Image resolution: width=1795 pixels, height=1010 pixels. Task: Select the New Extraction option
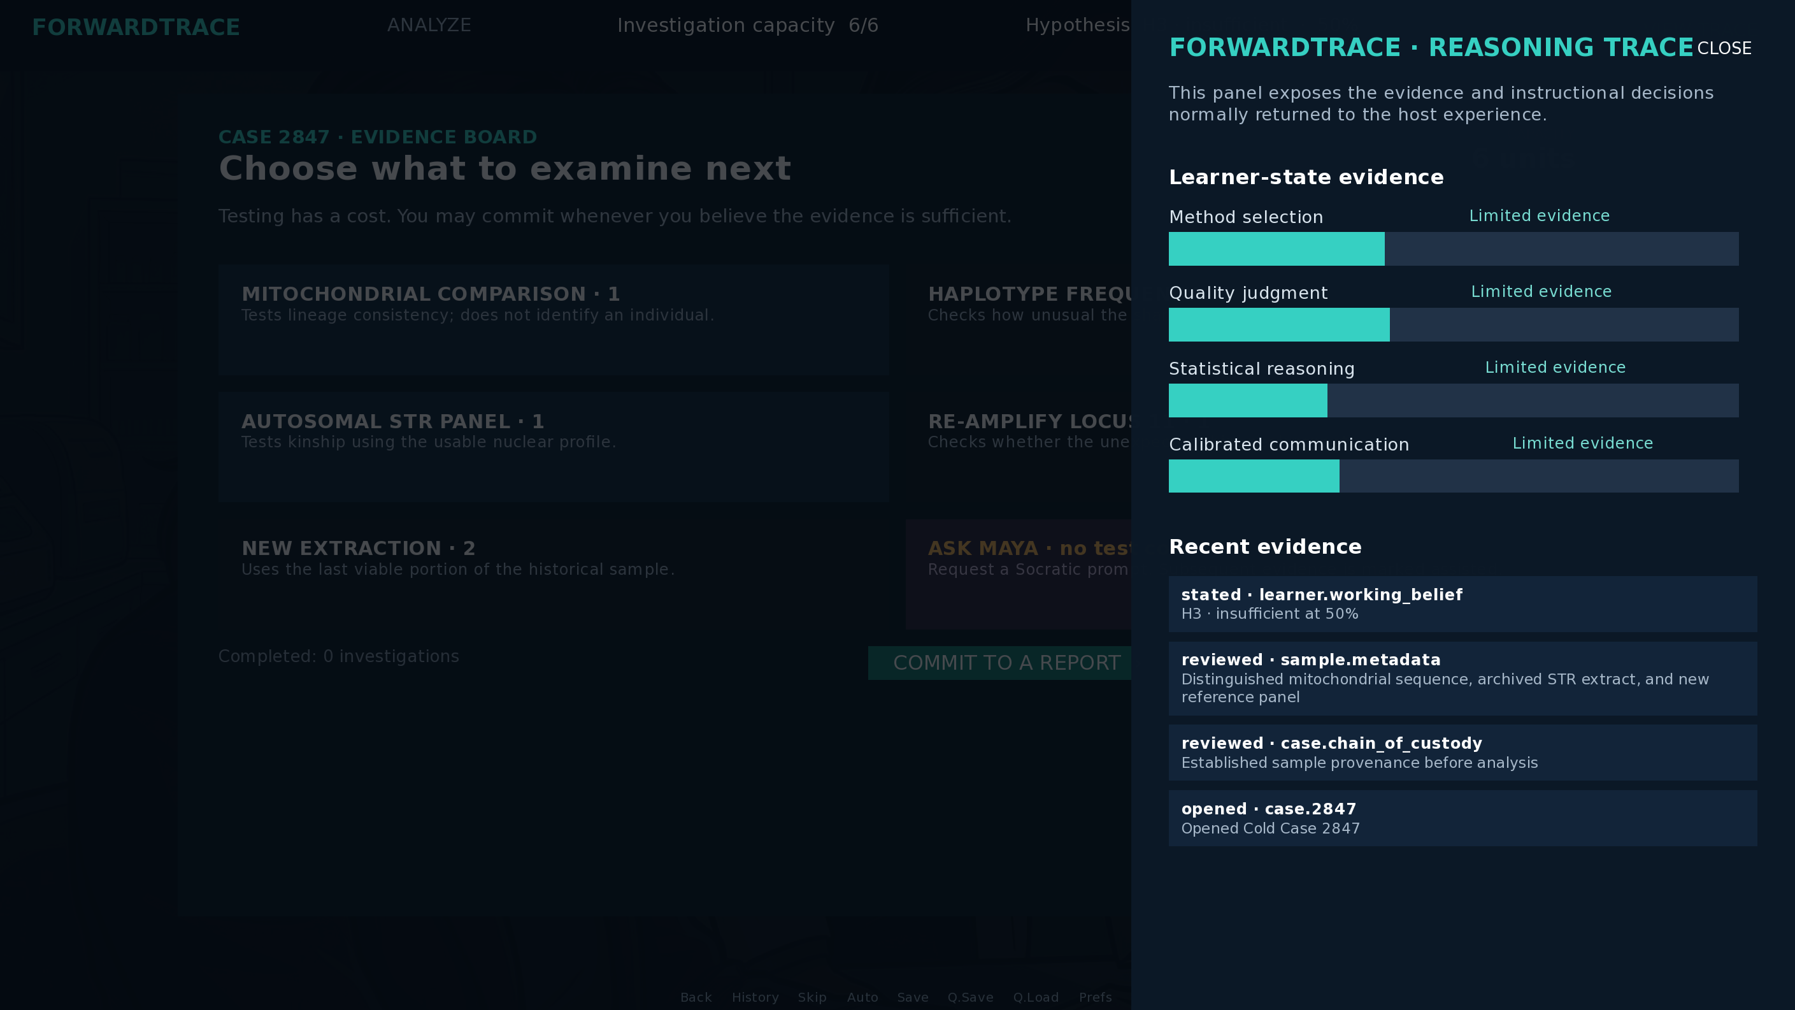tap(554, 574)
